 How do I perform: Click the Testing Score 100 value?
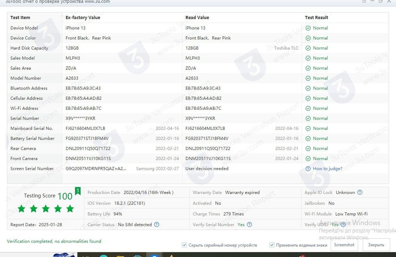click(65, 196)
